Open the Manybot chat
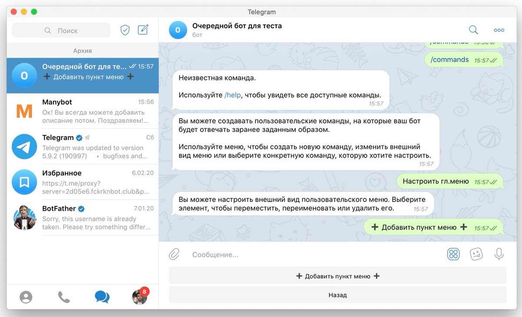Image resolution: width=522 pixels, height=317 pixels. pyautogui.click(x=83, y=111)
